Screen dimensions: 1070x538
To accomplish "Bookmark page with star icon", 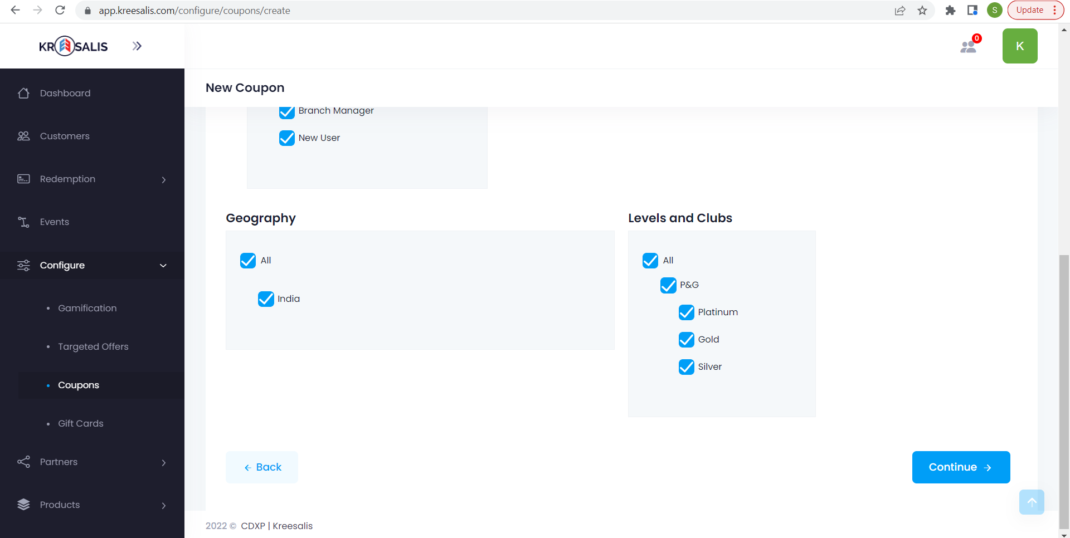I will [x=922, y=11].
